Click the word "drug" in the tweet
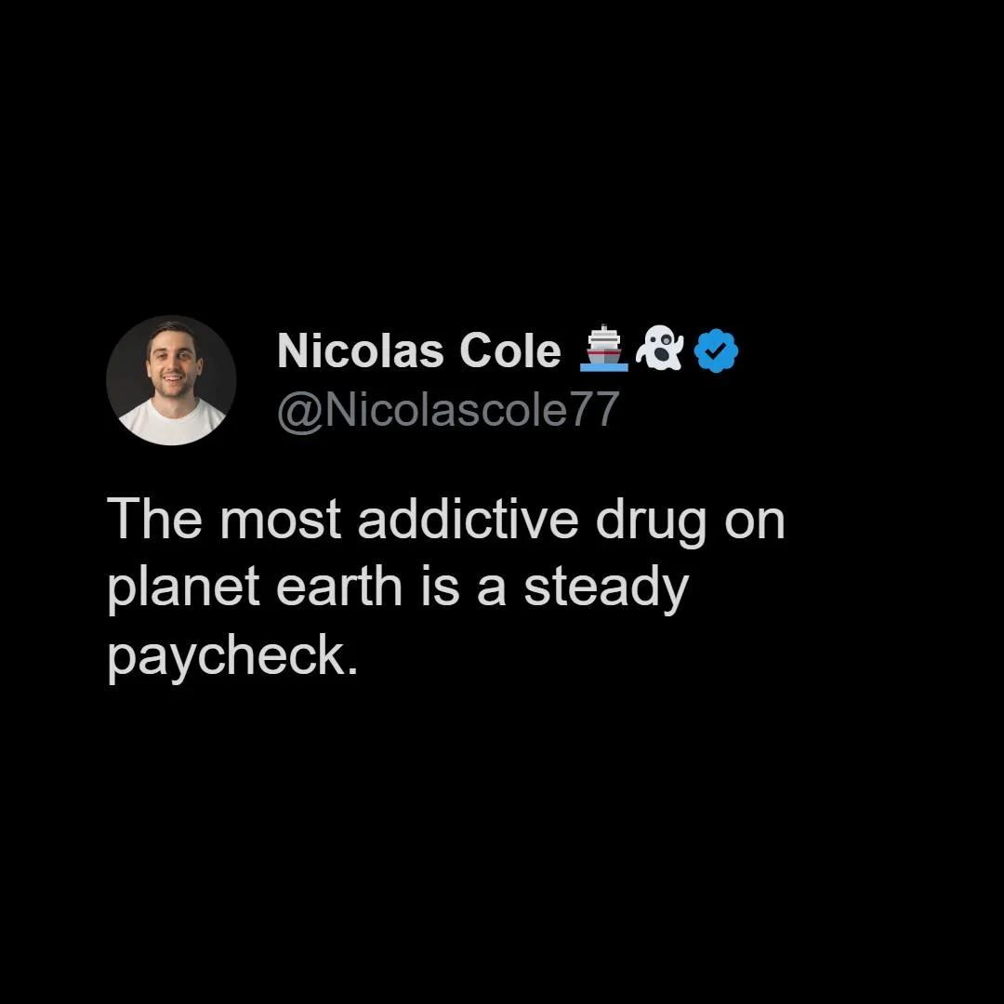Viewport: 1004px width, 1004px height. click(651, 523)
